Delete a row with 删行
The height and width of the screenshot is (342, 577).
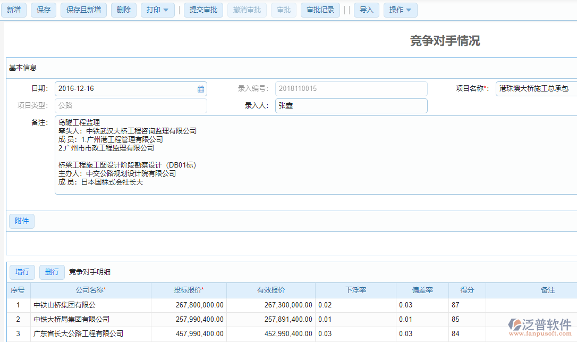pyautogui.click(x=52, y=272)
